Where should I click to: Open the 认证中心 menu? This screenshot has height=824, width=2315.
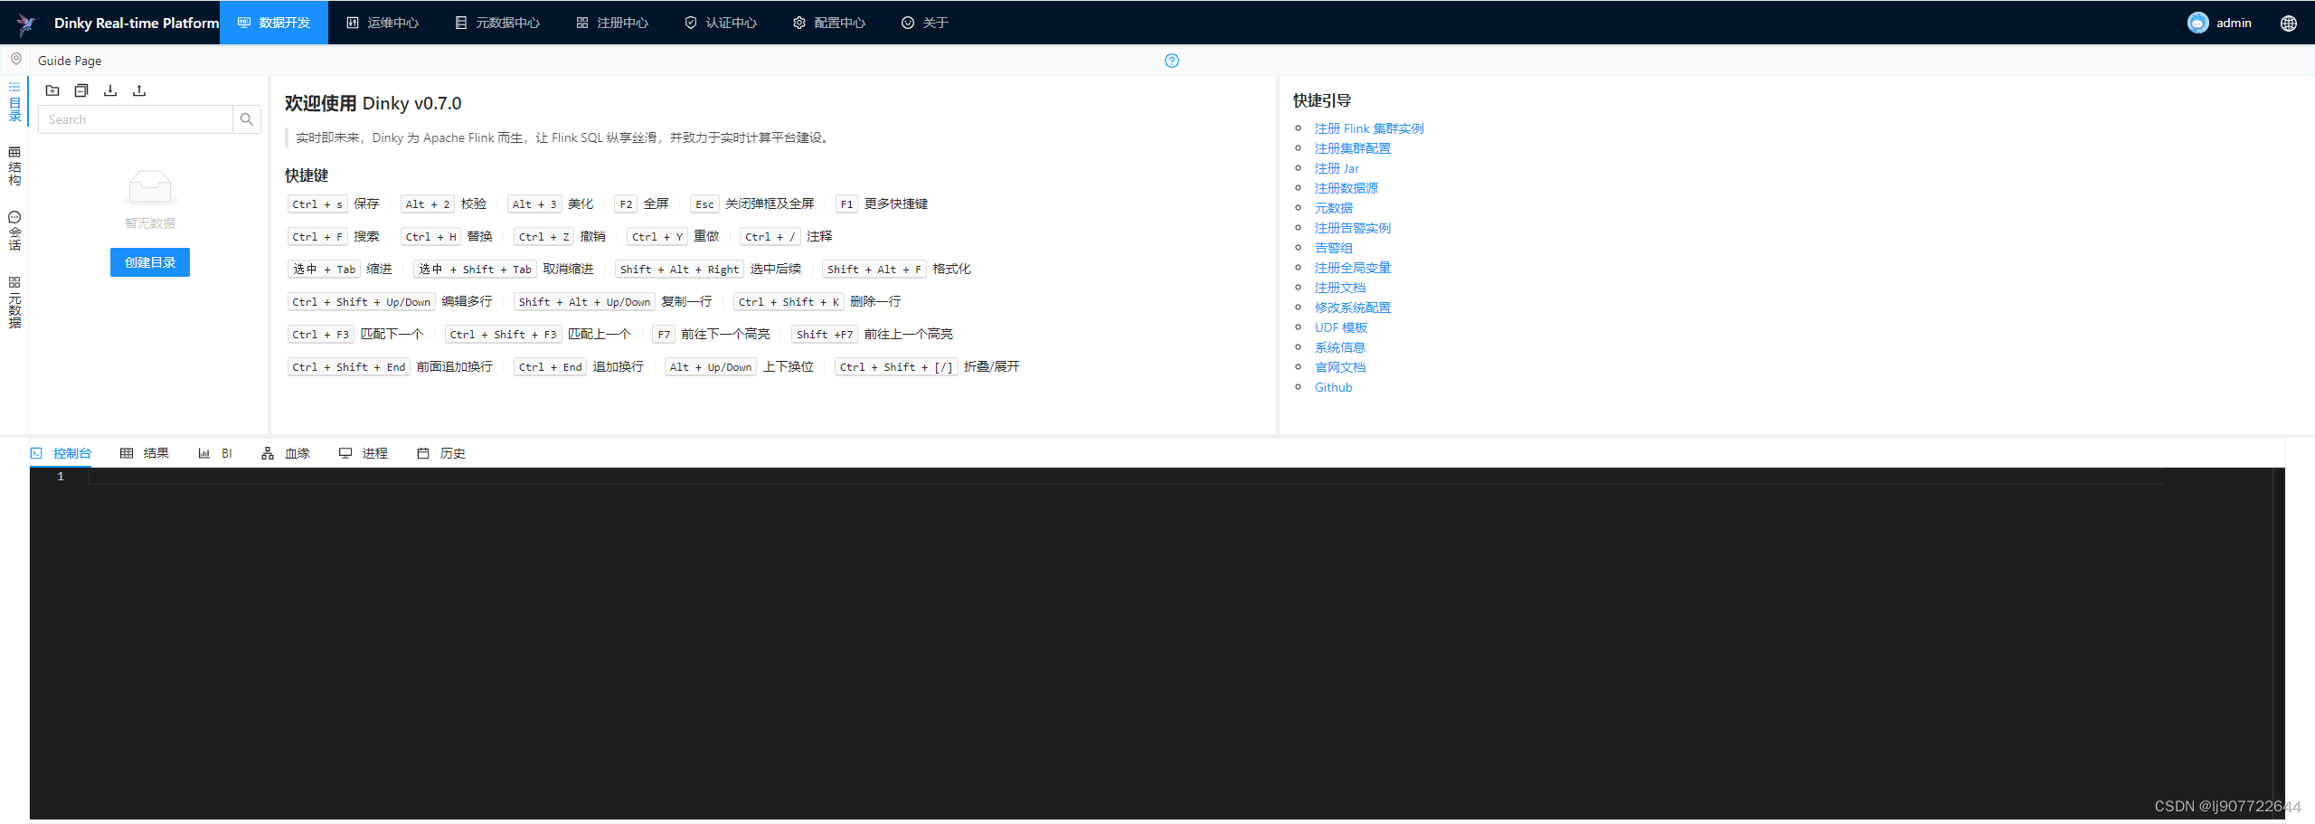point(721,23)
